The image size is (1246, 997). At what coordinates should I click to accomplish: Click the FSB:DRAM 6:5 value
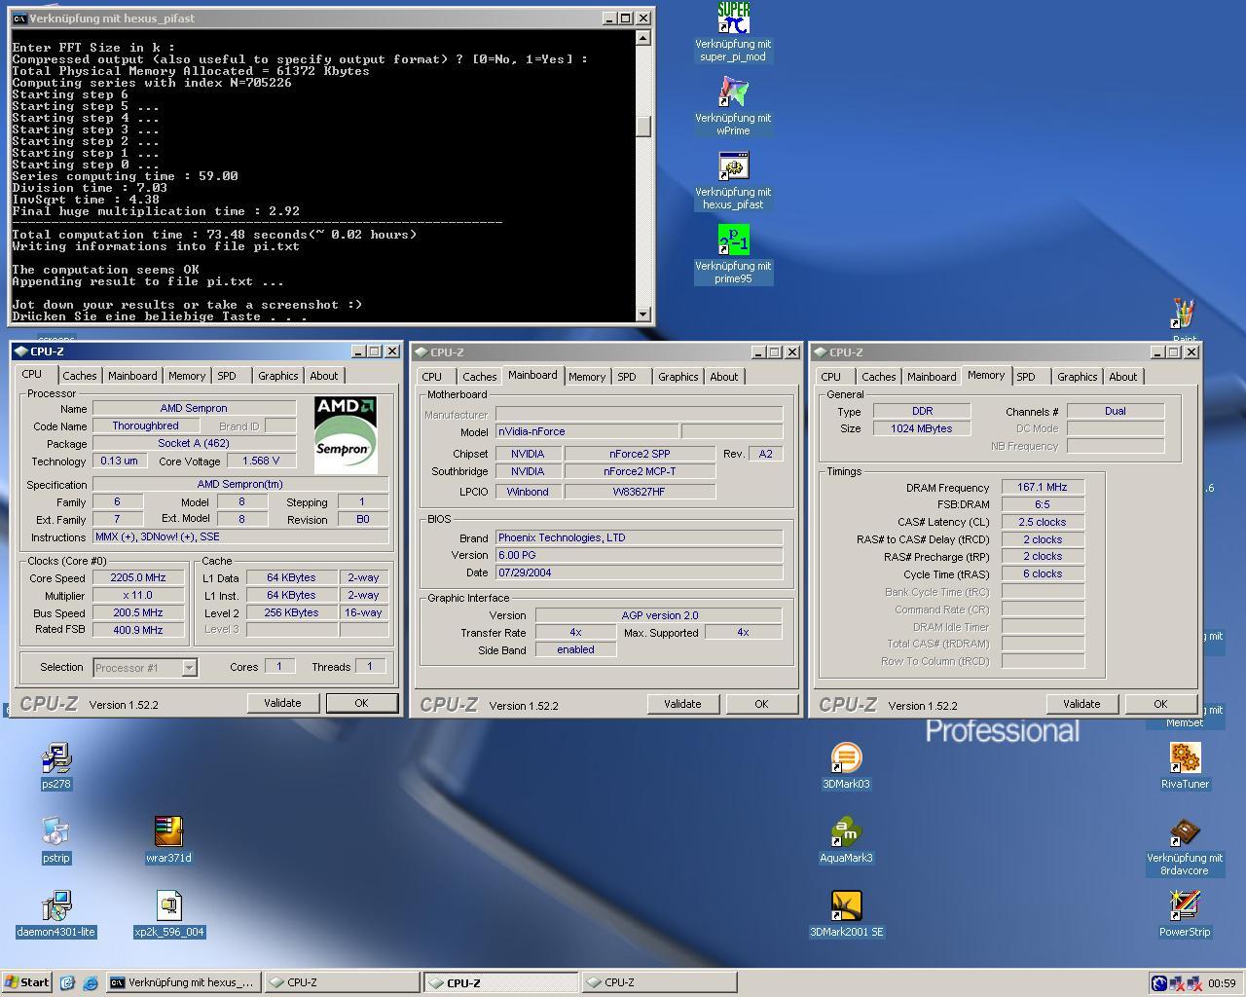(1043, 504)
